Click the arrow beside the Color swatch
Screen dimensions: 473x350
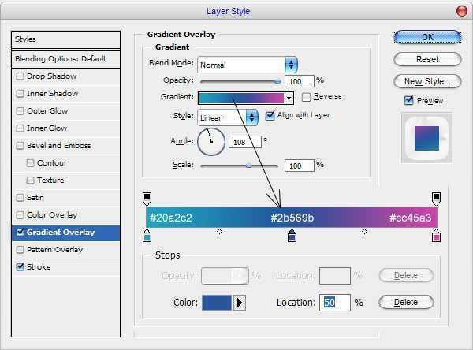tap(240, 303)
